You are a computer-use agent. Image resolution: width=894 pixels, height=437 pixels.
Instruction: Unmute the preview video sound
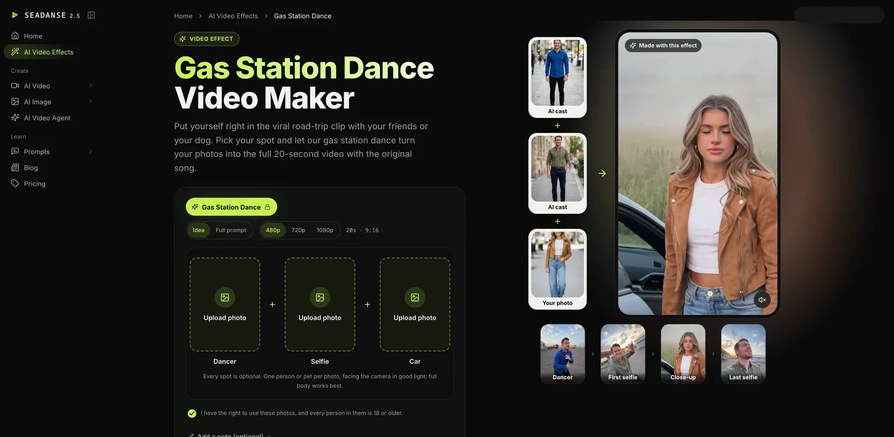point(762,300)
